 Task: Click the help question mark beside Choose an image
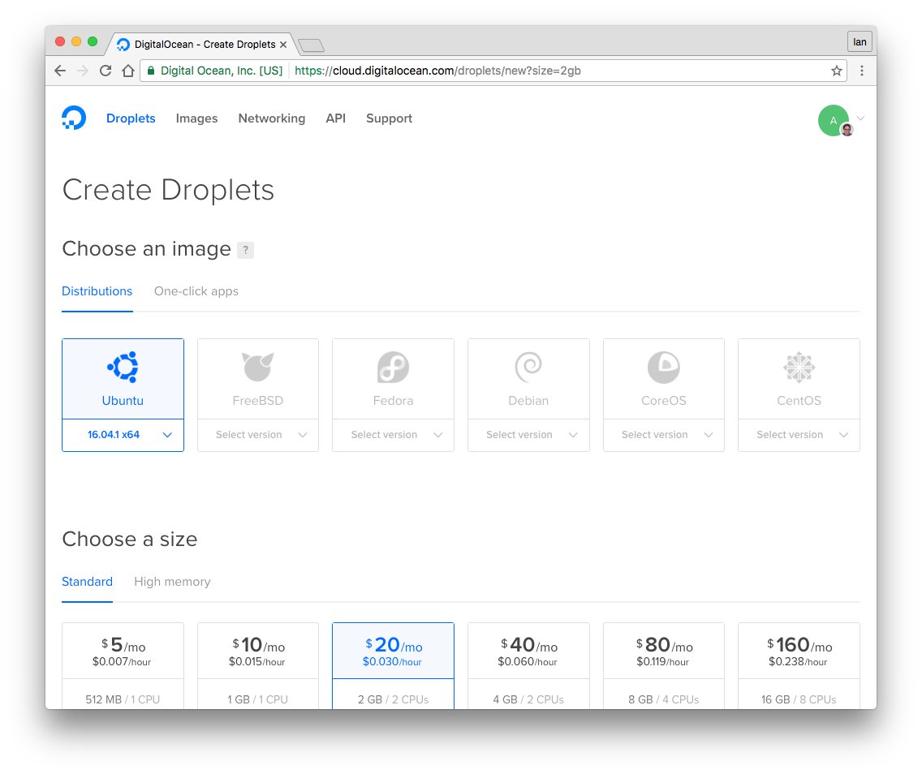[245, 250]
